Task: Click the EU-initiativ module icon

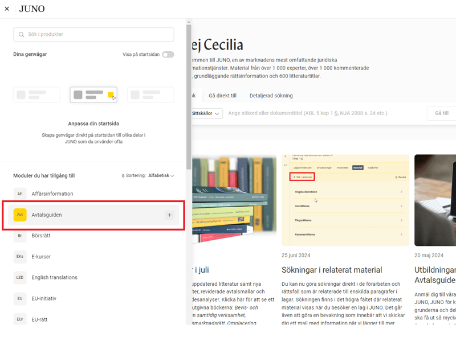Action: point(20,298)
